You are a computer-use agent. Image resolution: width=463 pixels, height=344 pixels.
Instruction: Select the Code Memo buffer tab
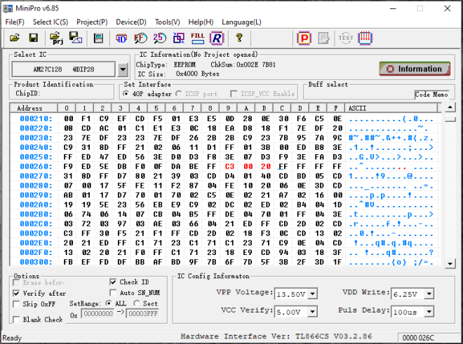431,95
